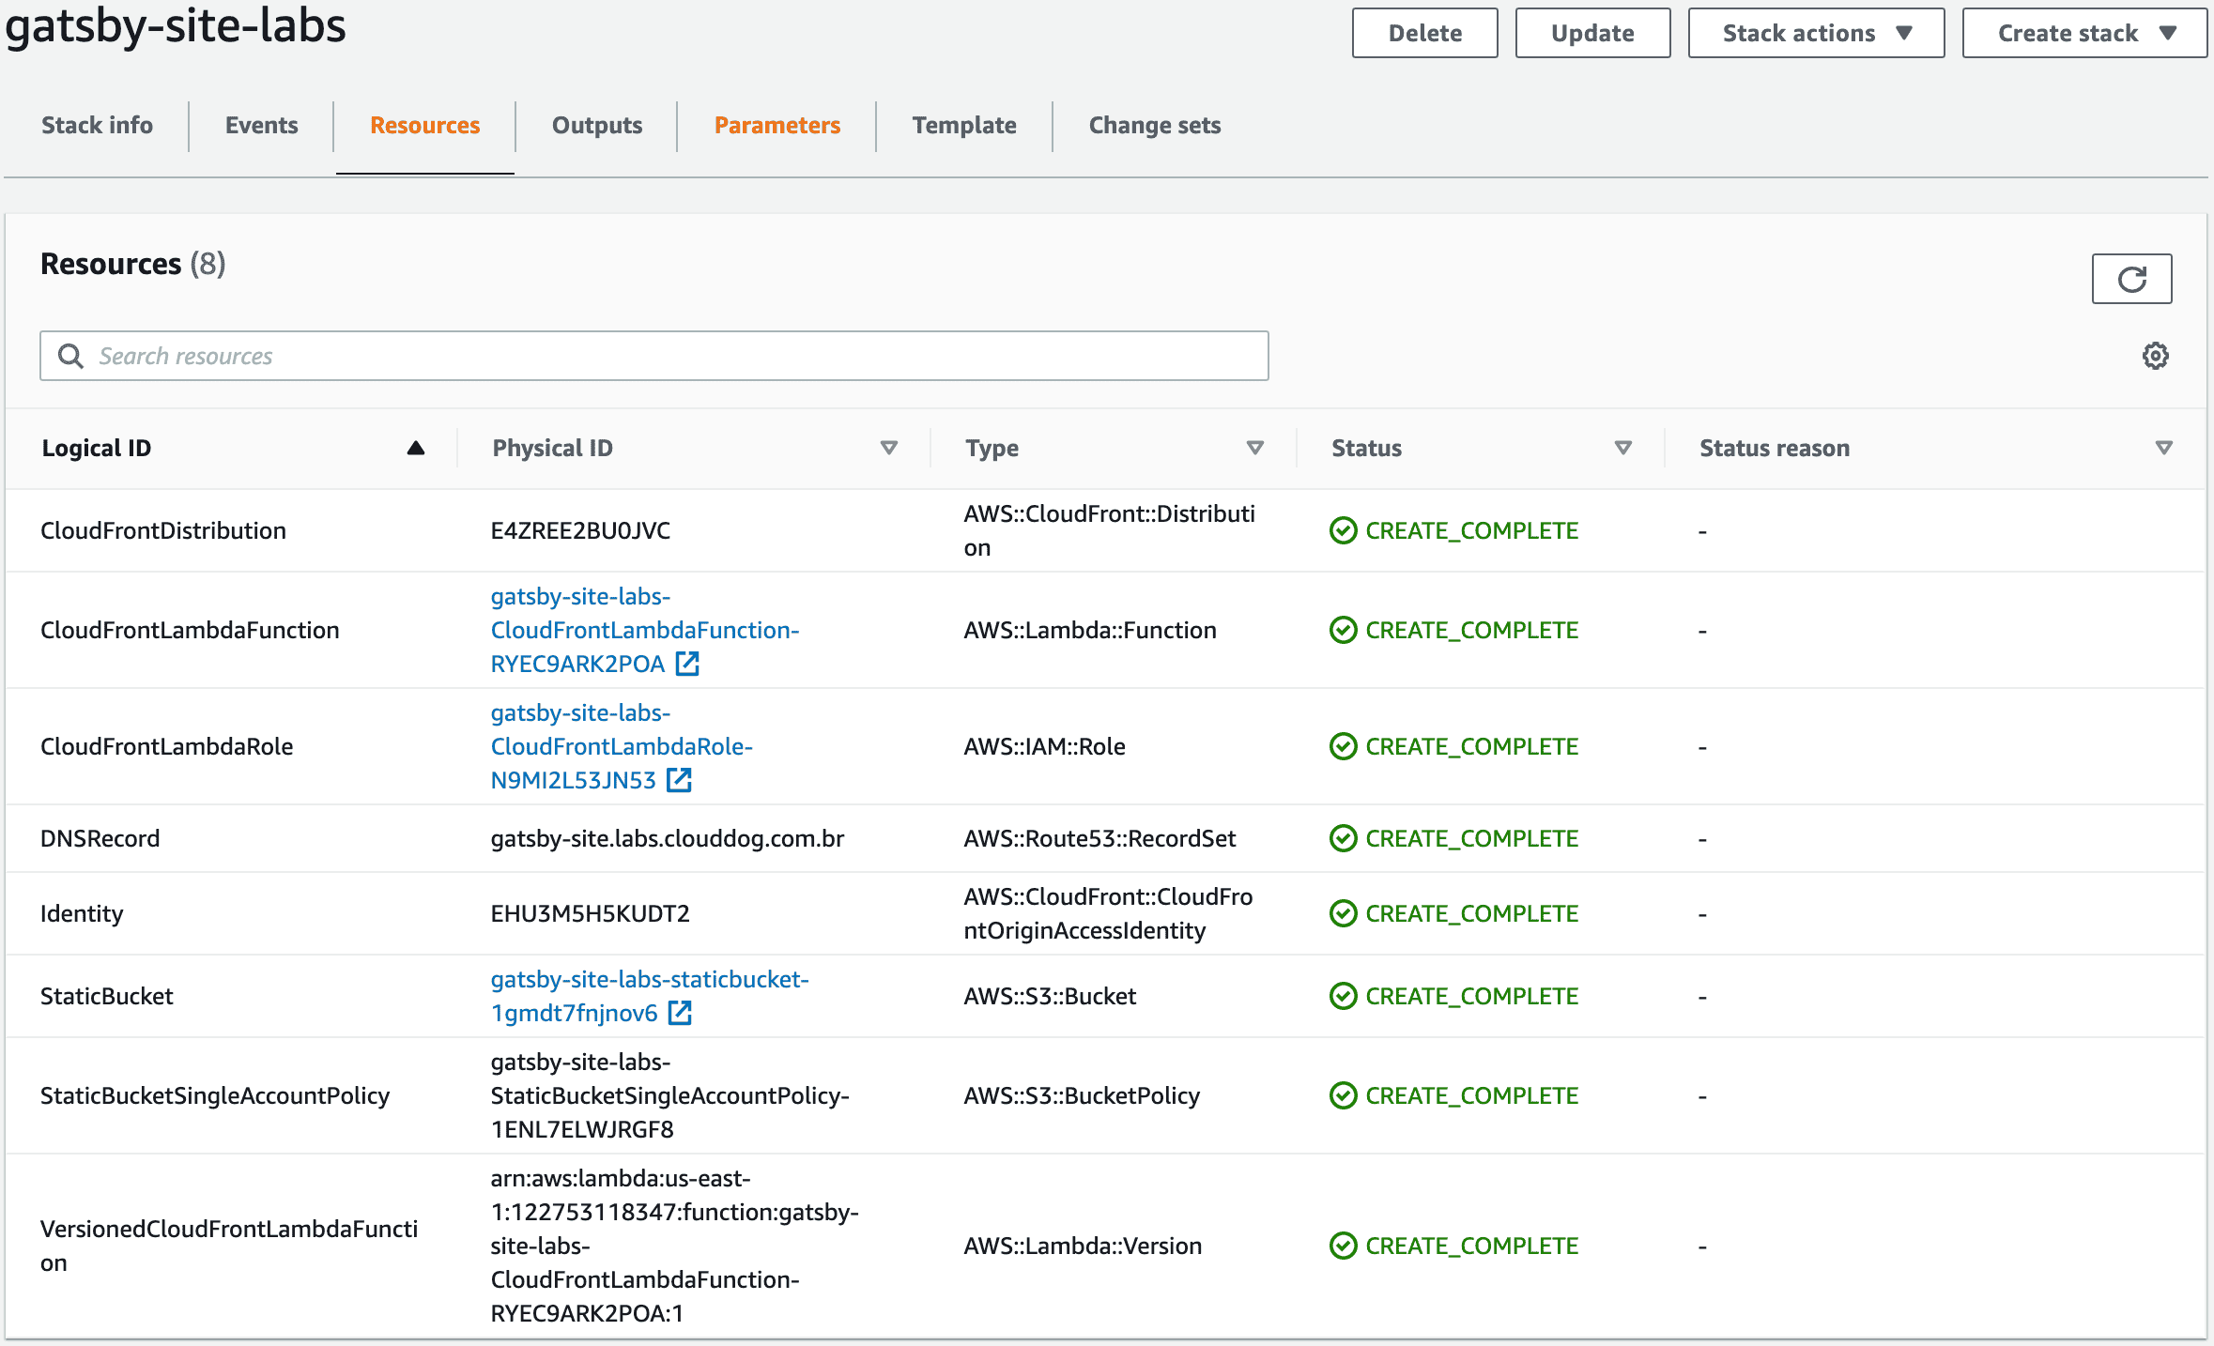This screenshot has width=2214, height=1346.
Task: Click the CloudFrontOriginAccessIdentity type cell
Action: 1108,913
